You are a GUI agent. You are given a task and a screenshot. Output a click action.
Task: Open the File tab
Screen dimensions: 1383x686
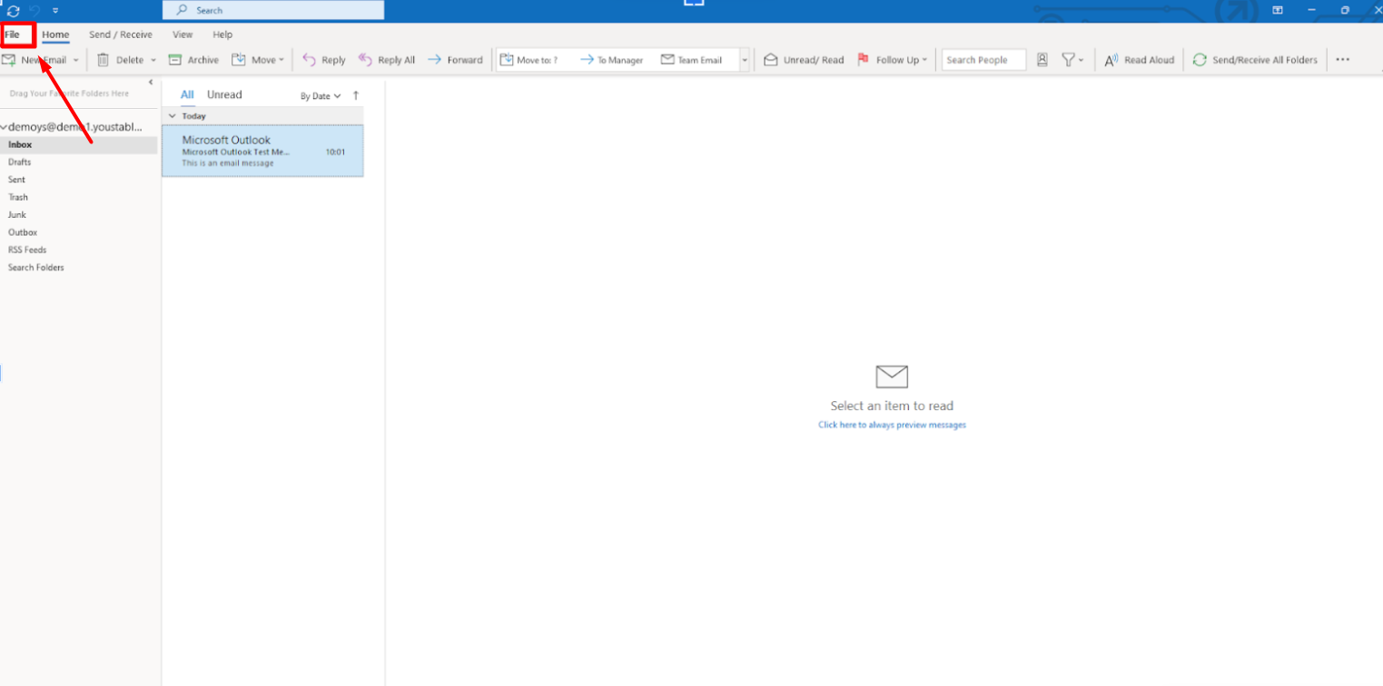pos(13,34)
